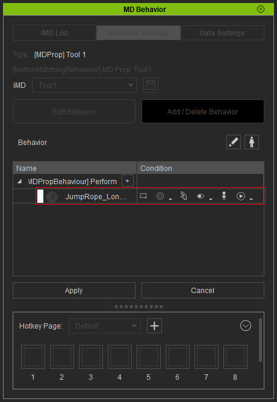Click the character figure icon beside Behavior
The width and height of the screenshot is (277, 402).
(x=252, y=142)
